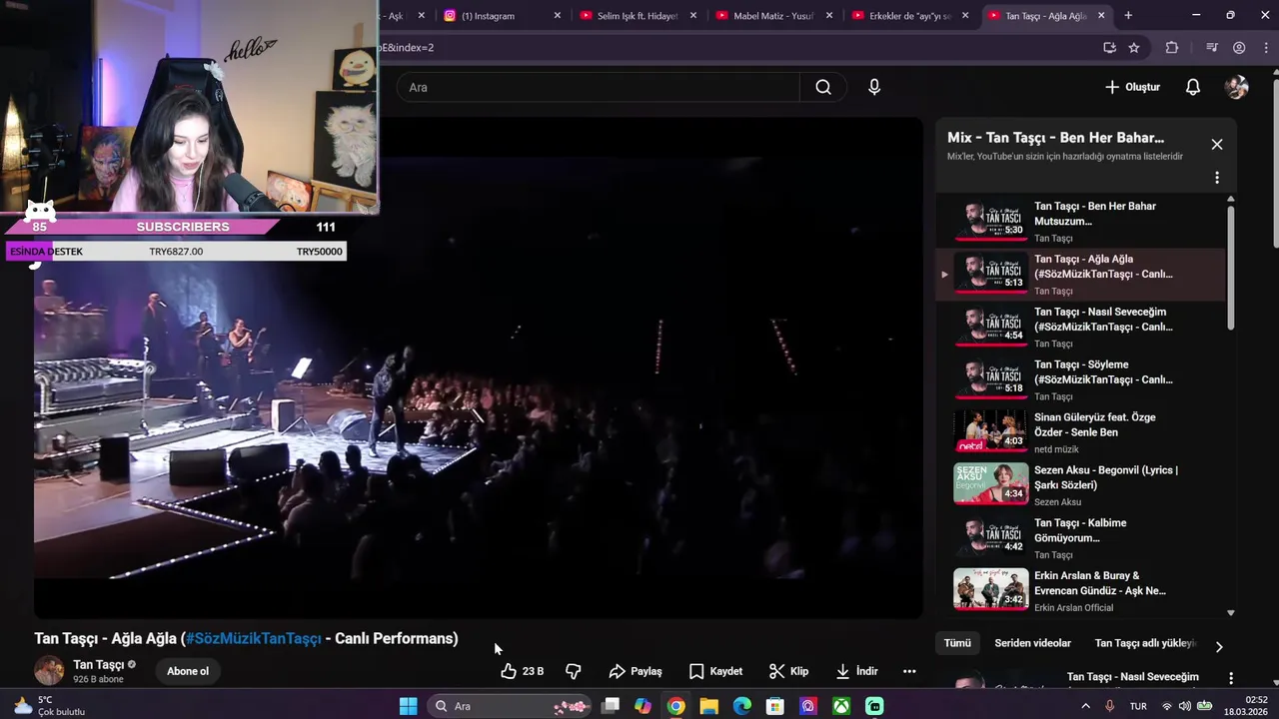Open Sezen Aksu - Begonvil playlist entry

(x=1080, y=485)
